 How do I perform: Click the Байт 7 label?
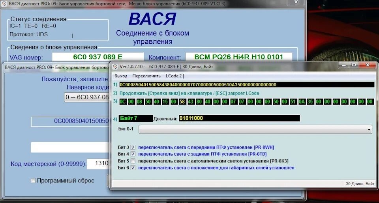click(x=136, y=118)
